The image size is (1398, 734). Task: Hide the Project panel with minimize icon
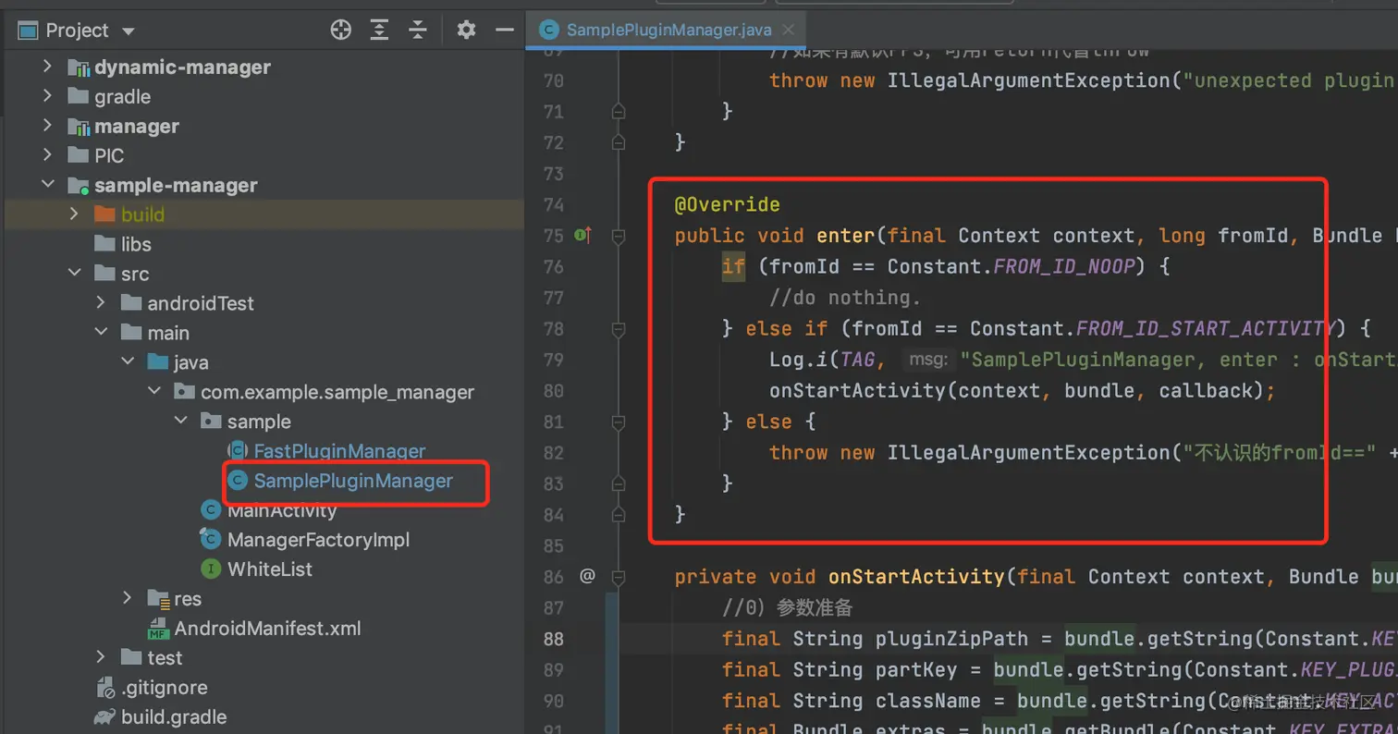coord(504,31)
